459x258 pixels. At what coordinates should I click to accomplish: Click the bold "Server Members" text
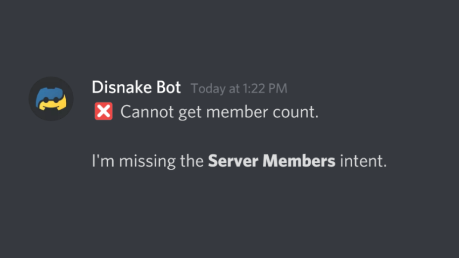point(272,161)
